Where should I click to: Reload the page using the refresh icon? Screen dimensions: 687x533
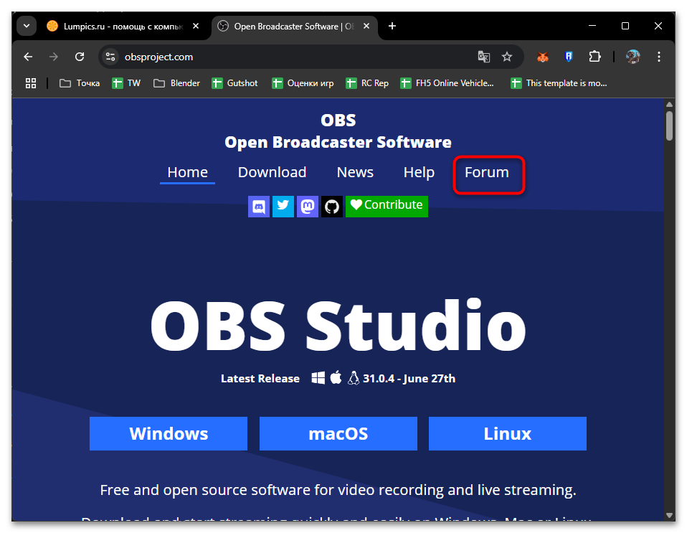(x=80, y=57)
